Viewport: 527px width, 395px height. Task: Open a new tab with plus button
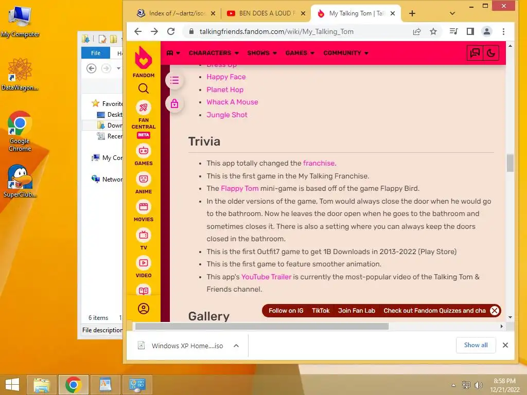pos(412,13)
